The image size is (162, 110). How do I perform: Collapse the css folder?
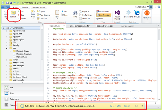point(7,48)
